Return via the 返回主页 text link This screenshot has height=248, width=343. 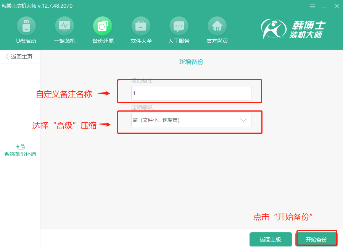[x=22, y=57]
